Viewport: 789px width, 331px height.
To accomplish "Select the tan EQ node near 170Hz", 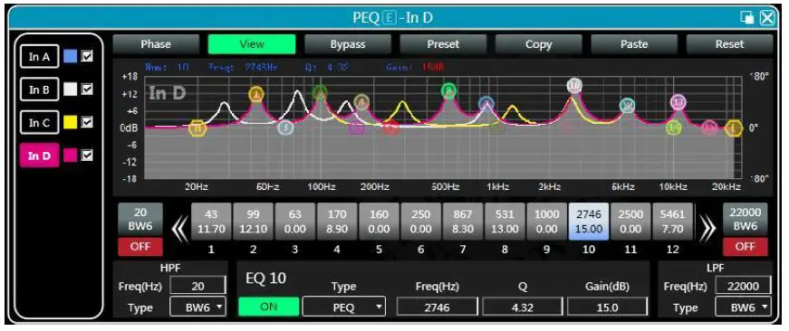I will (361, 102).
